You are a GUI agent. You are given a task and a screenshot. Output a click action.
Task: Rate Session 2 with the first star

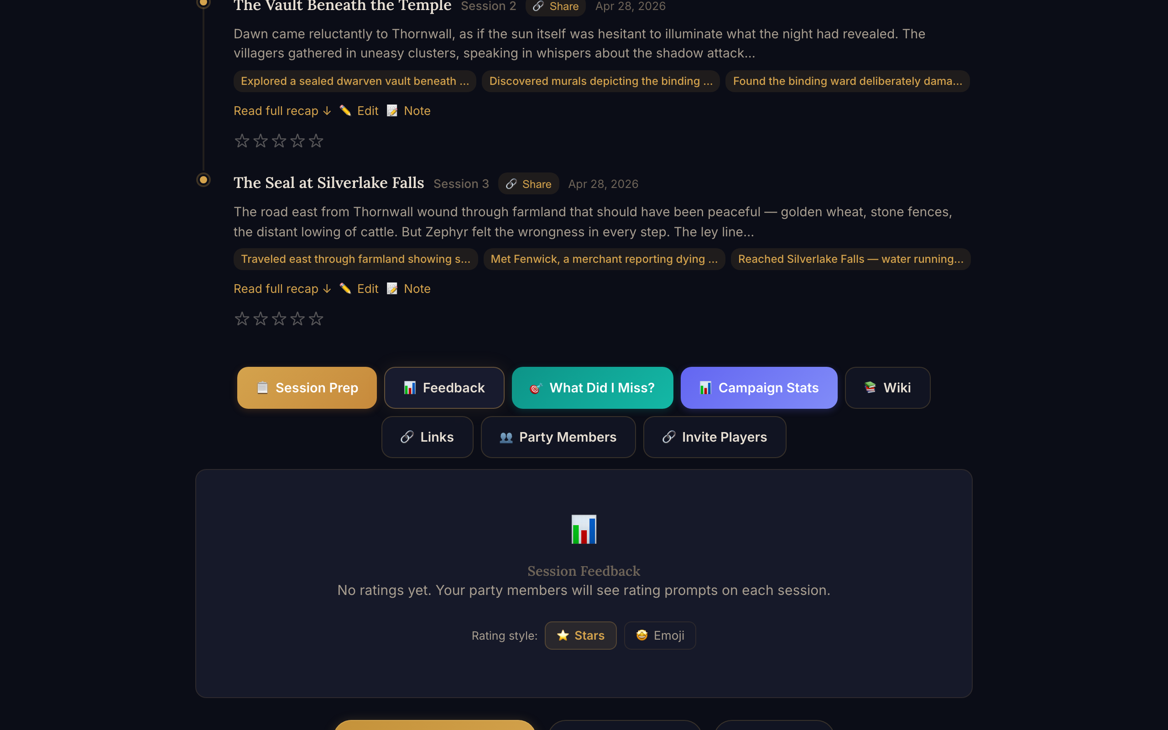(242, 141)
